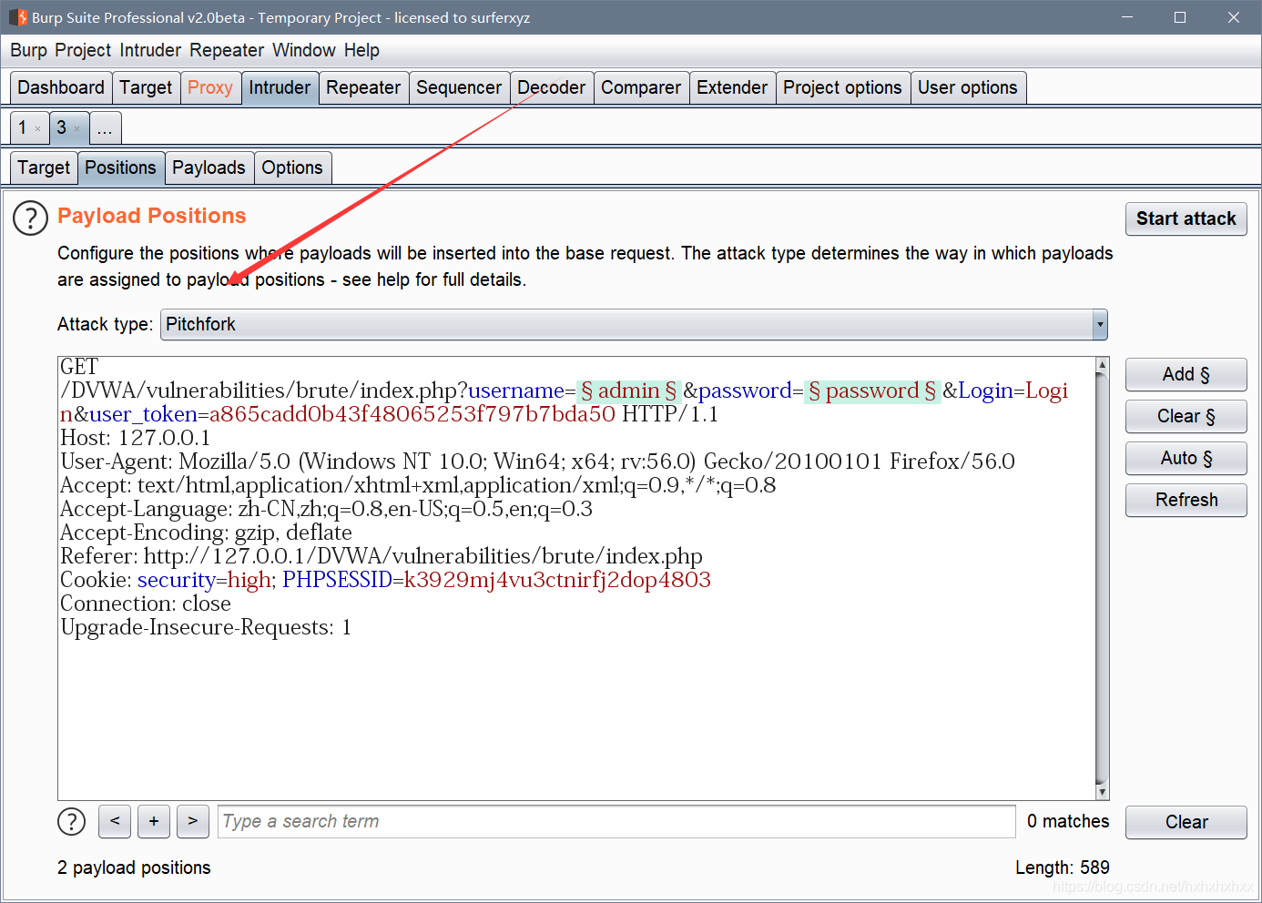Click the '2 payload positions' status text
The height and width of the screenshot is (903, 1262).
(x=134, y=867)
